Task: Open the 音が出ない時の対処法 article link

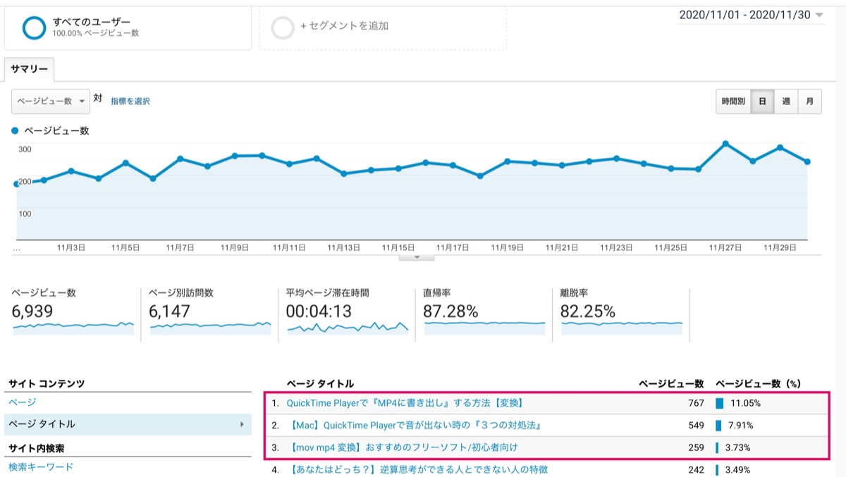Action: point(415,426)
